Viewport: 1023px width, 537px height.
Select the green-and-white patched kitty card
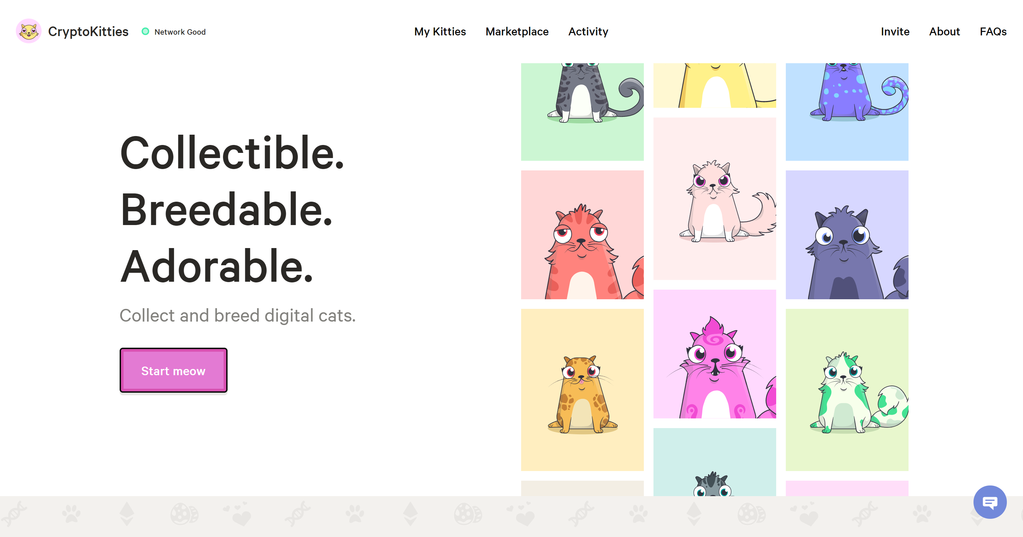[847, 390]
